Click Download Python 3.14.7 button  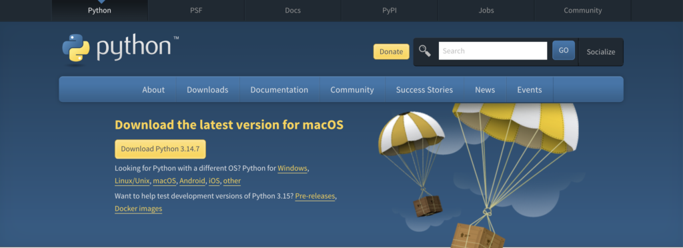pyautogui.click(x=160, y=149)
